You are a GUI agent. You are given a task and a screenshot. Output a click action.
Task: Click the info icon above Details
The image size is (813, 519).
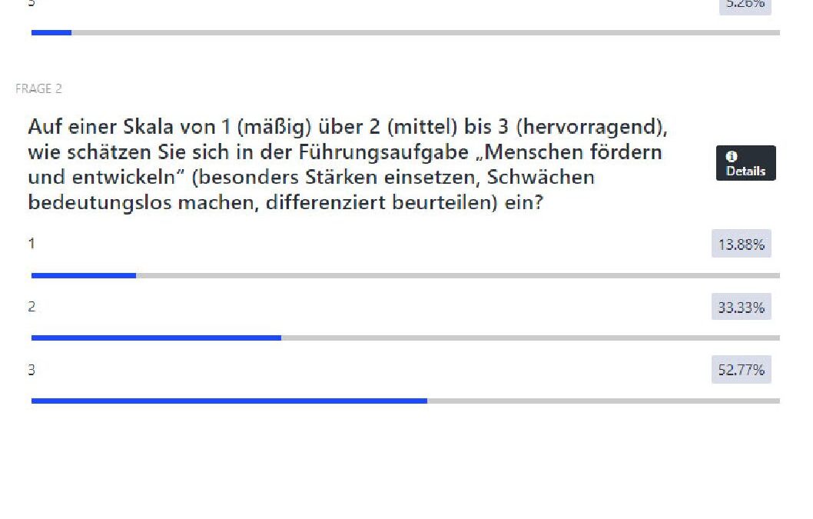pos(731,157)
